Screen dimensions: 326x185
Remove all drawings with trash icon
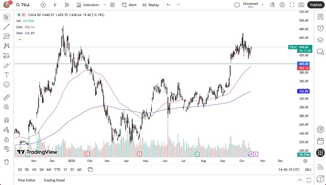point(6,162)
